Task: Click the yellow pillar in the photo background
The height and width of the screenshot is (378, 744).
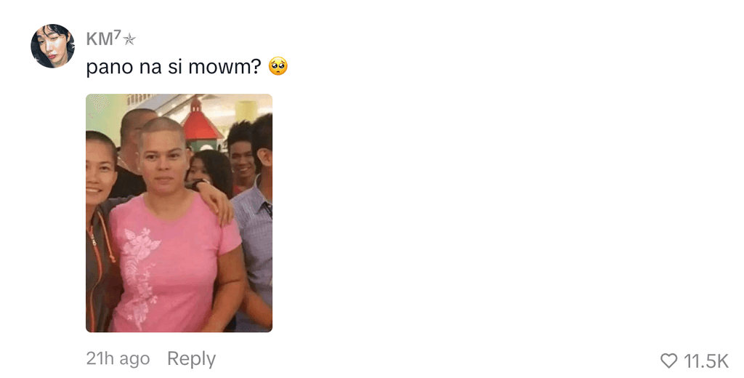Action: [246, 111]
